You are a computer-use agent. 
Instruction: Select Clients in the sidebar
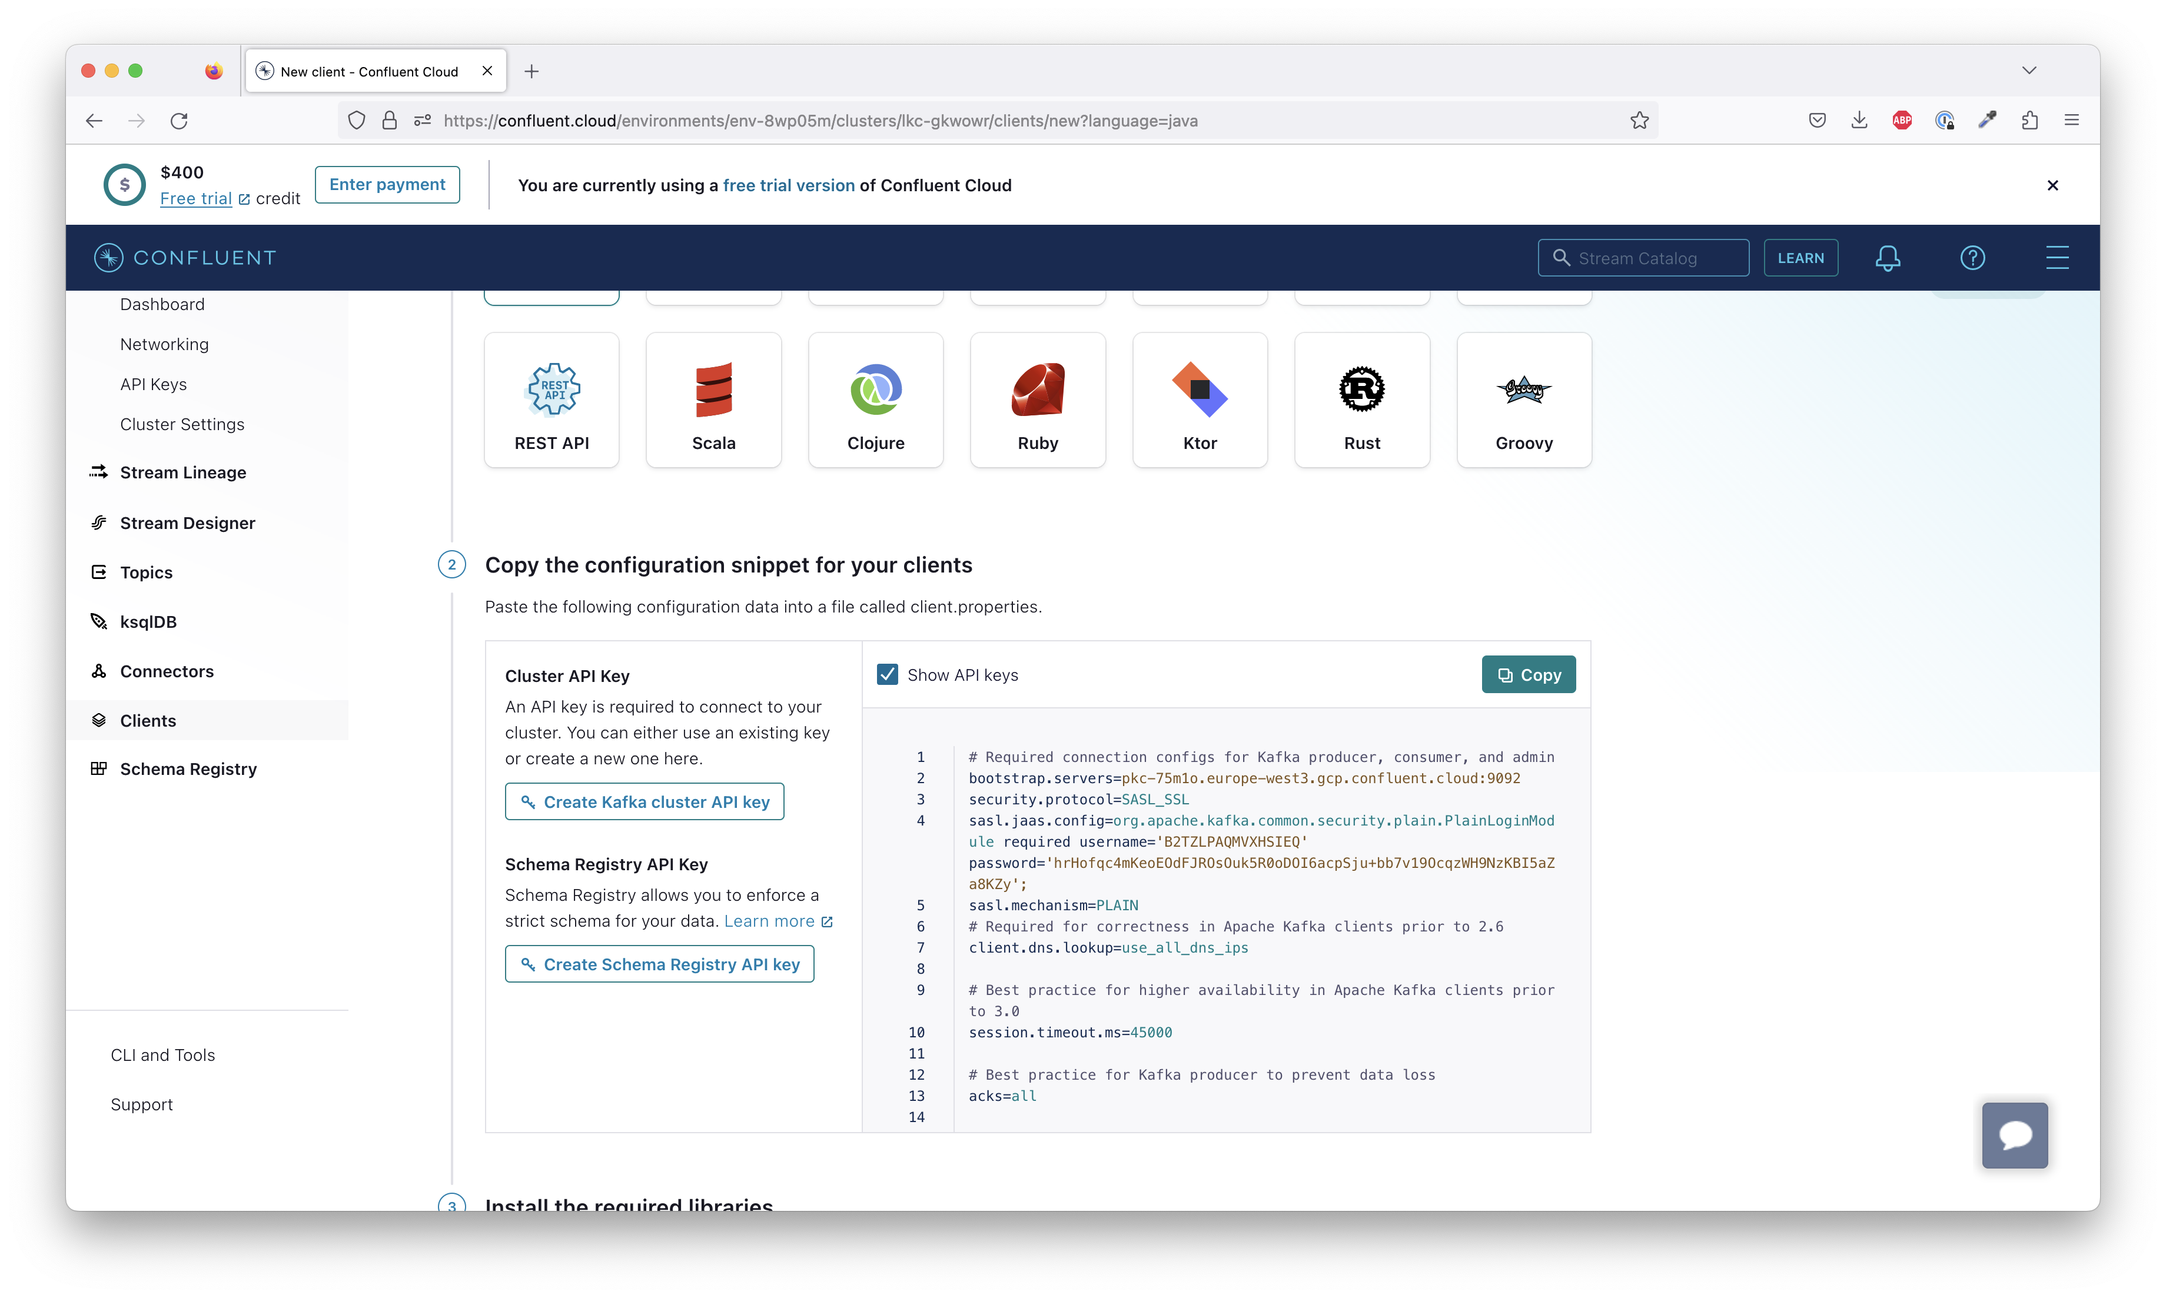click(207, 721)
